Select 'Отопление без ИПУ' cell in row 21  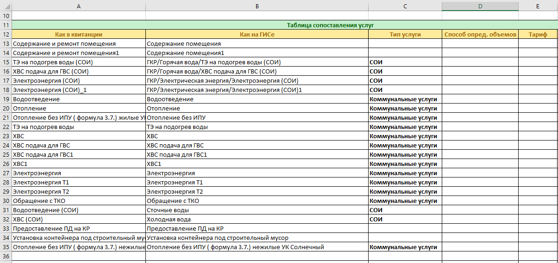tap(257, 117)
